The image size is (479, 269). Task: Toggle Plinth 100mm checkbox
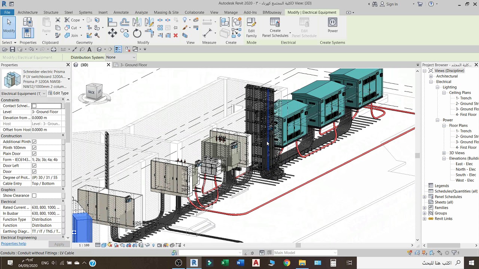click(34, 148)
